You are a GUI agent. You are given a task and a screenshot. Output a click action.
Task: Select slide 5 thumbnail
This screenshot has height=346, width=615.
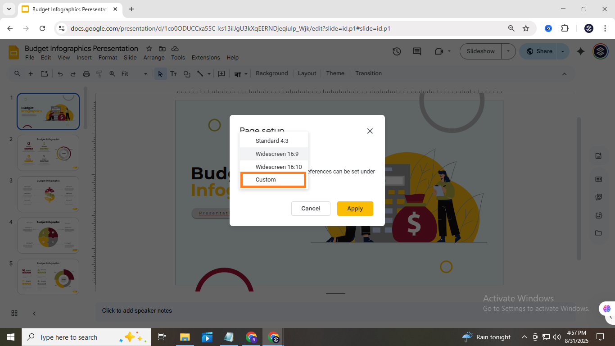tap(48, 277)
